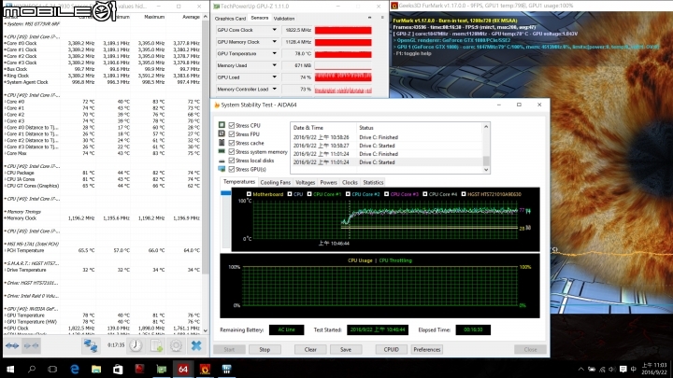
Task: Click Chinese IME language indicator
Action: coord(634,369)
